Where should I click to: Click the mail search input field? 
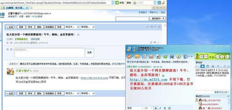tap(132, 19)
